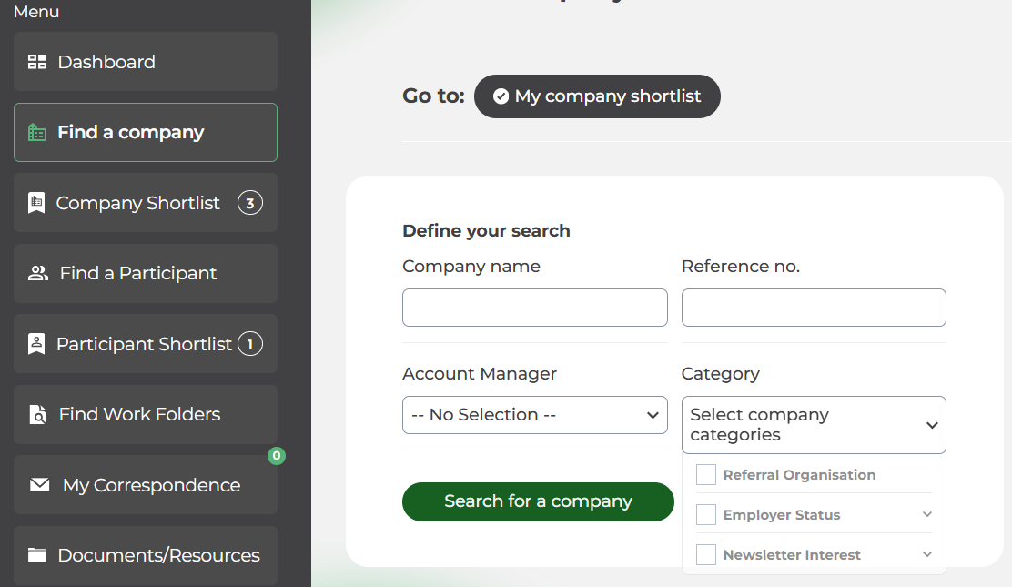
Task: Click the Documents/Resources folder icon
Action: 37,555
